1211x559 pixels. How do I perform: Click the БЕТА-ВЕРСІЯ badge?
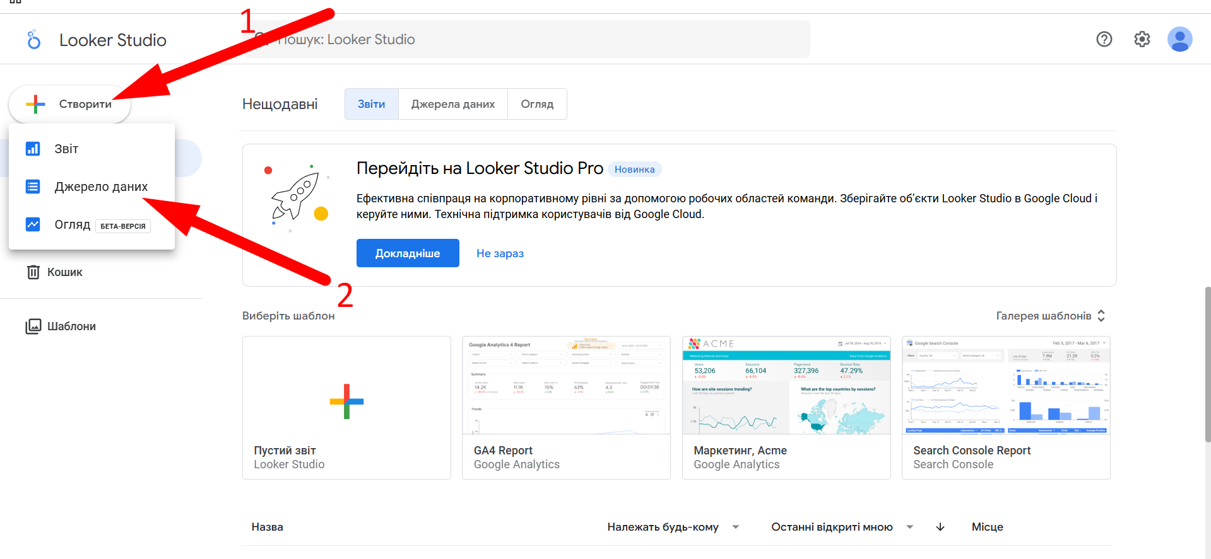tap(123, 226)
